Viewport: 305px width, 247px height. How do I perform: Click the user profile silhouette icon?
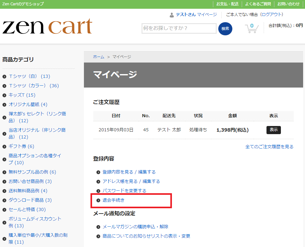click(172, 15)
